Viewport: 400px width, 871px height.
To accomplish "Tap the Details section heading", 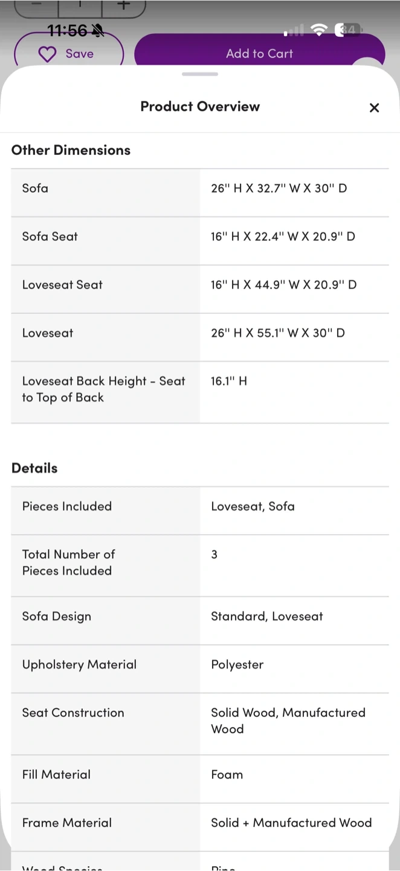I will coord(34,468).
